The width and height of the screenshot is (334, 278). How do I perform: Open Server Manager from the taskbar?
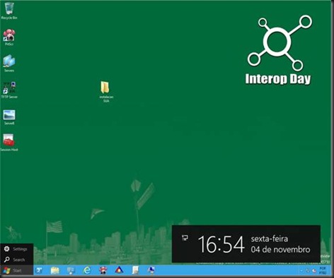39,270
